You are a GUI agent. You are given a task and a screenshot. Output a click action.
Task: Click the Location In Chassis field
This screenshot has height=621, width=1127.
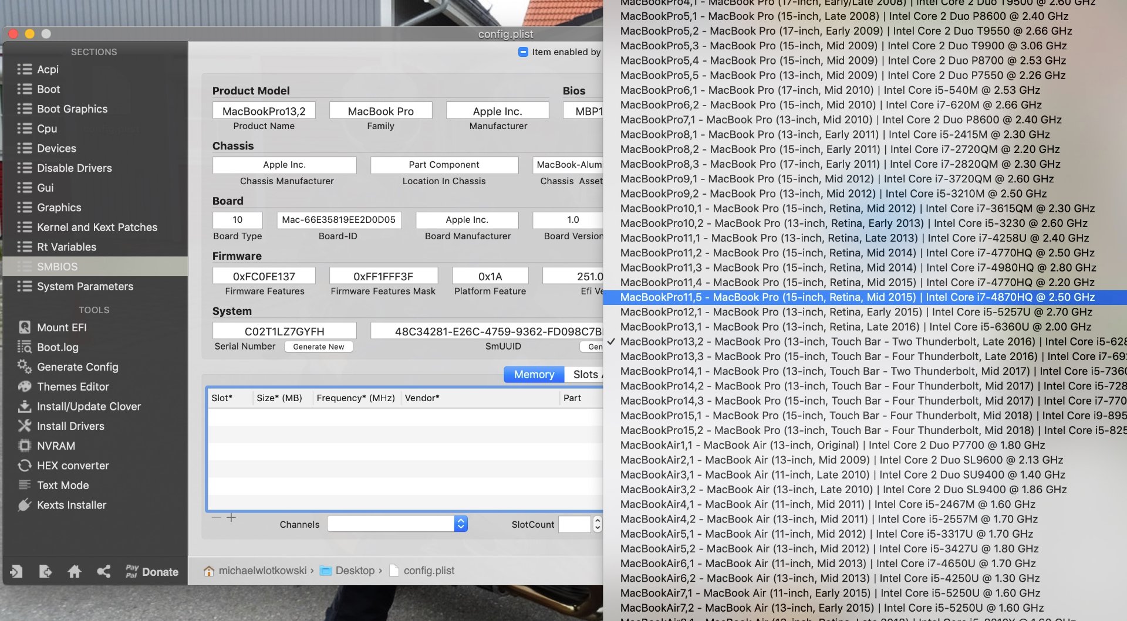pos(444,165)
